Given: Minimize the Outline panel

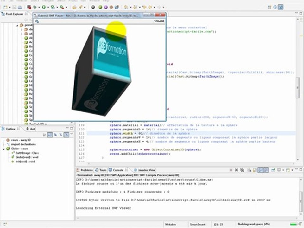Looking at the screenshot, I should [x=67, y=128].
